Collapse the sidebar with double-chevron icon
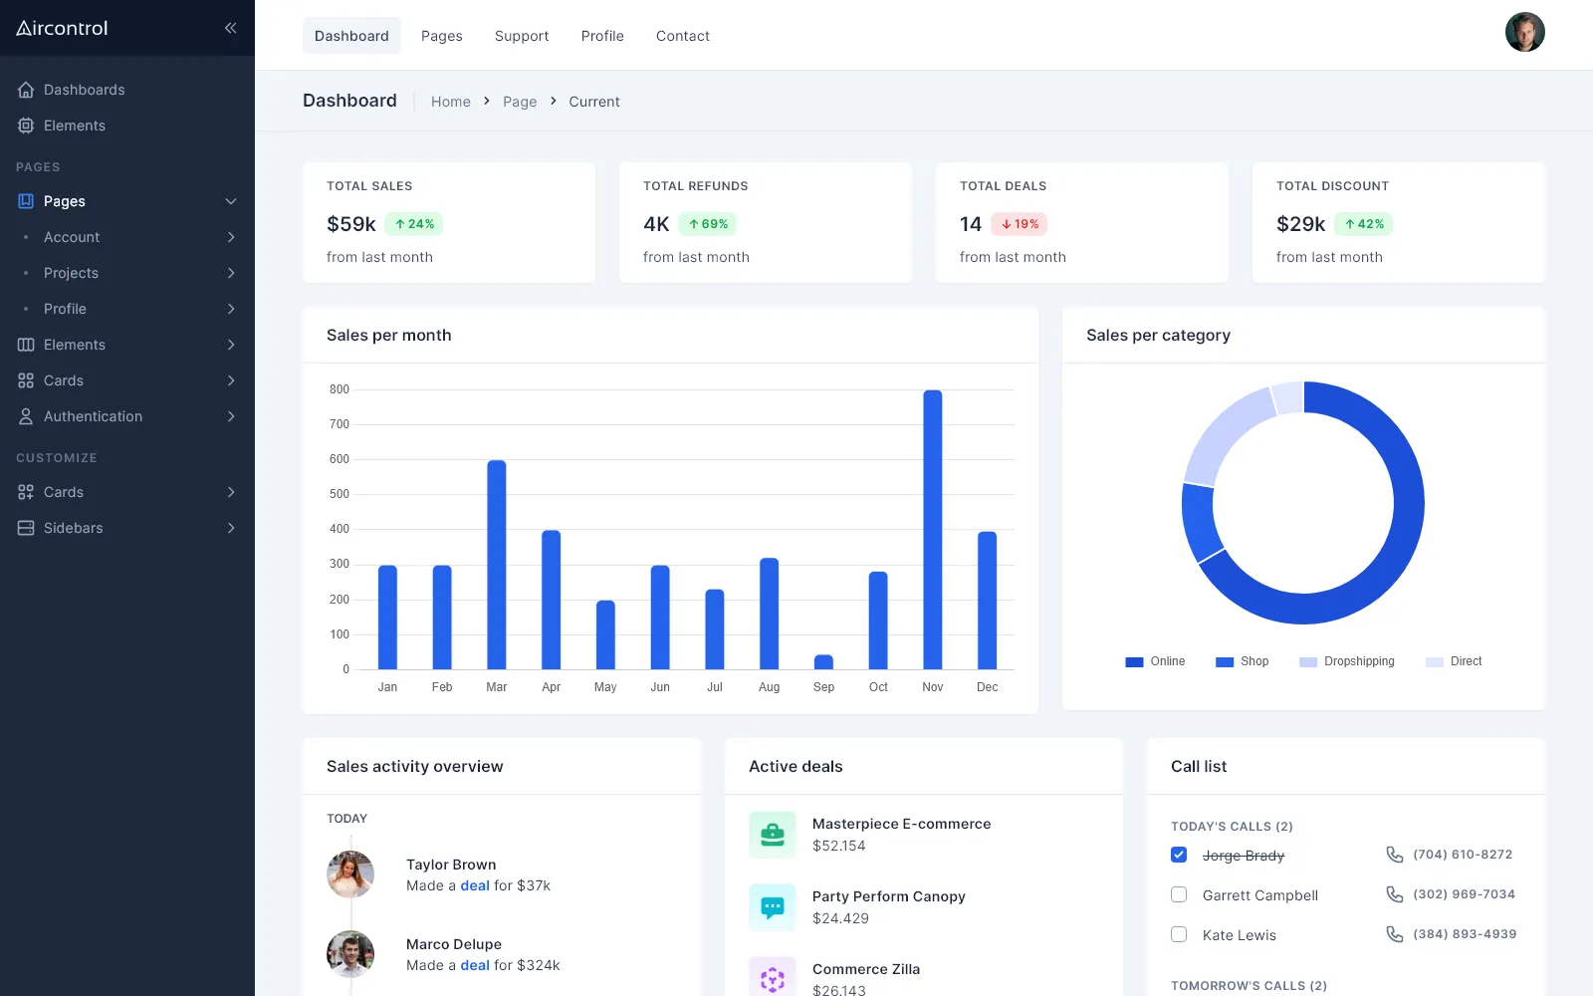Screen dimensions: 1593x996 (230, 28)
